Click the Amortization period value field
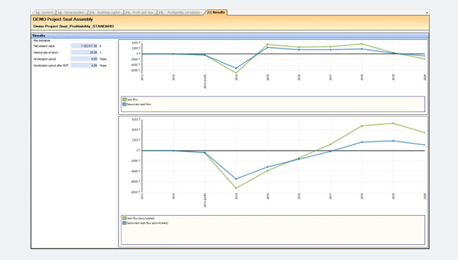The image size is (458, 260). click(x=84, y=59)
